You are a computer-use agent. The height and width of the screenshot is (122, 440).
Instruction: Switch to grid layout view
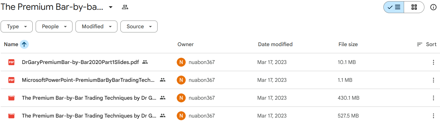point(414,7)
